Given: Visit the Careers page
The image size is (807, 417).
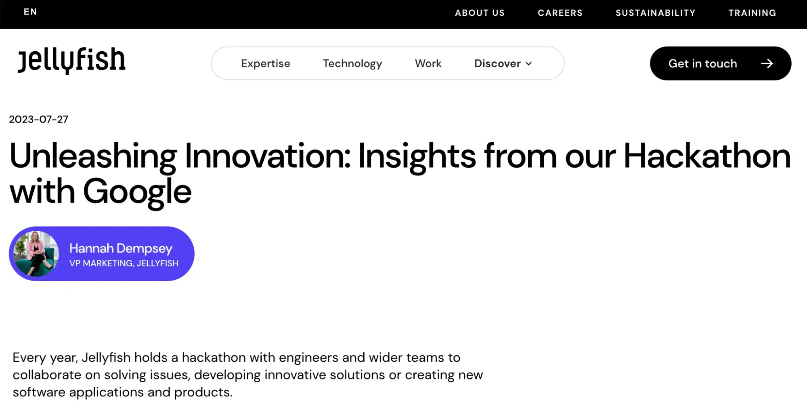Looking at the screenshot, I should [x=560, y=13].
